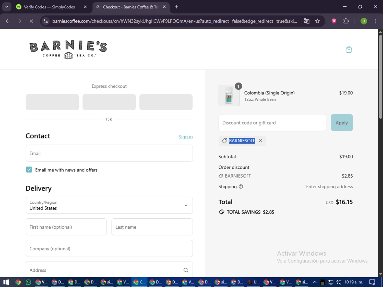The image size is (383, 287).
Task: Open a new browser tab
Action: click(176, 7)
